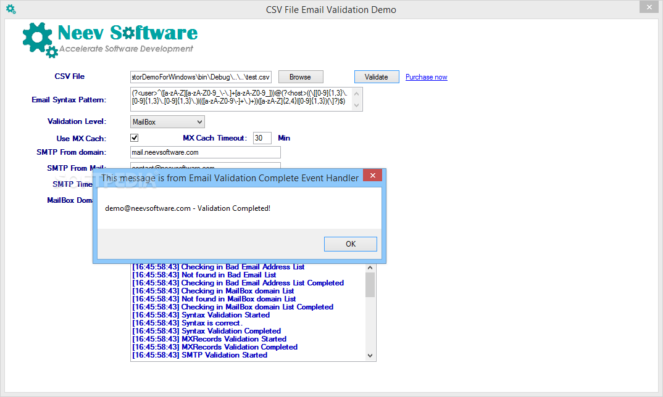Screen dimensions: 663x397
Task: Click the gear icon in the title bar
Action: click(x=11, y=9)
